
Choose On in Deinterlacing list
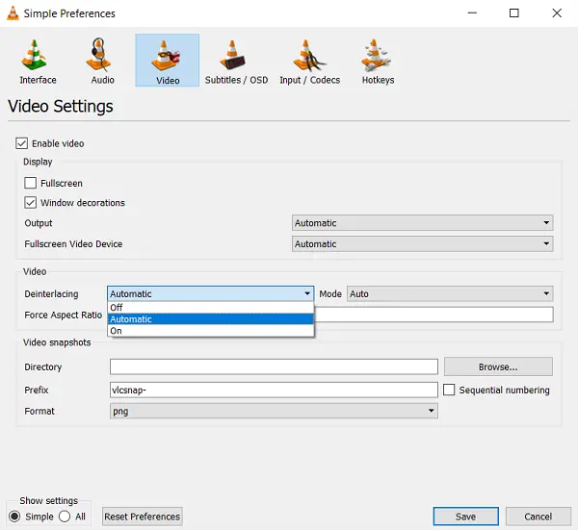click(210, 331)
